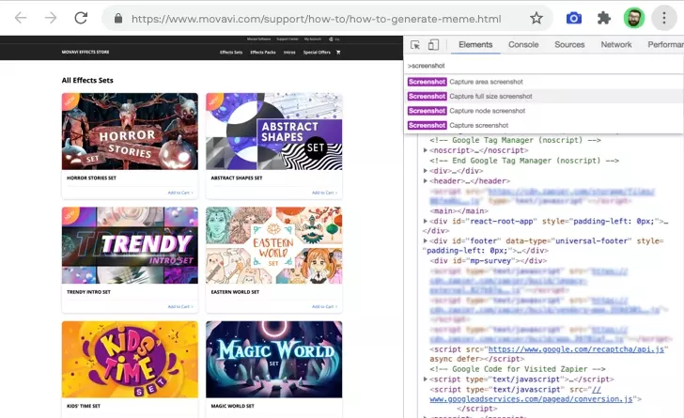Add Horror Stories Set to cart
This screenshot has width=684, height=418.
[180, 193]
